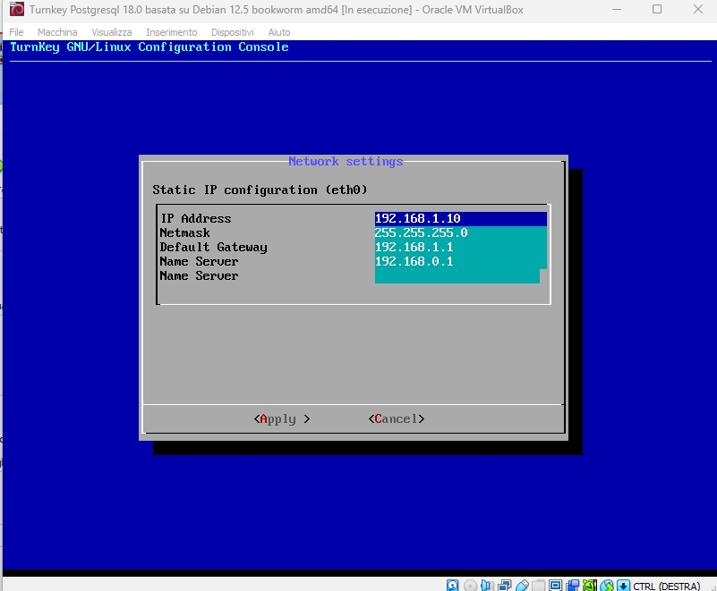
Task: Click the hard disk activity indicator icon
Action: point(453,586)
